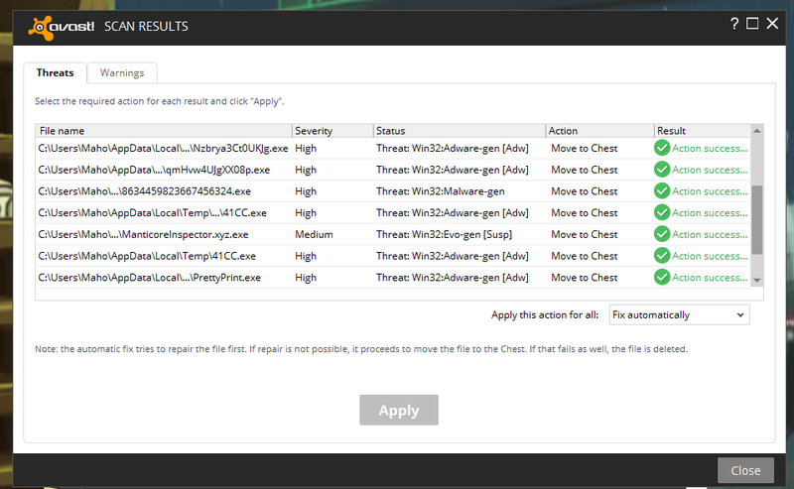Sort by File name column header
The image size is (794, 489).
click(x=164, y=131)
